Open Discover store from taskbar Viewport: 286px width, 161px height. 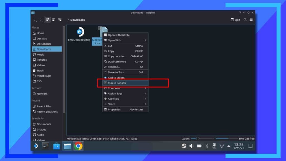[x=56, y=146]
